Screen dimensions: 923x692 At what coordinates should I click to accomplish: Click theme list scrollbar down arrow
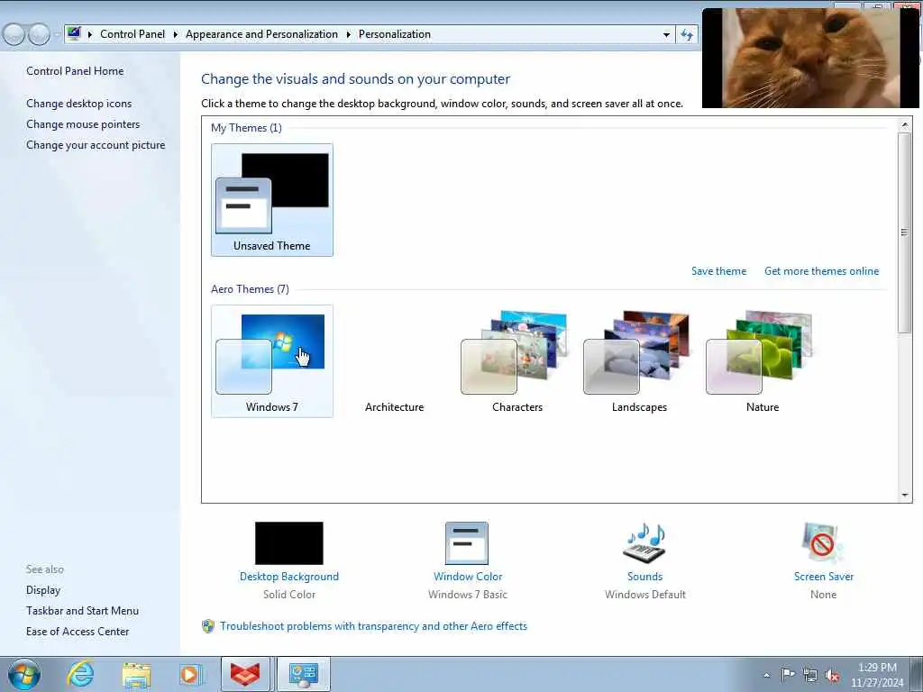click(905, 496)
